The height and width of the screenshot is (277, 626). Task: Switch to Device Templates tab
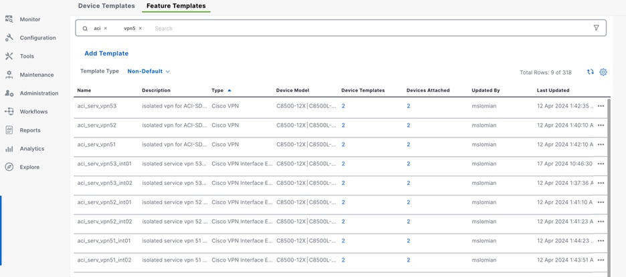tap(106, 6)
